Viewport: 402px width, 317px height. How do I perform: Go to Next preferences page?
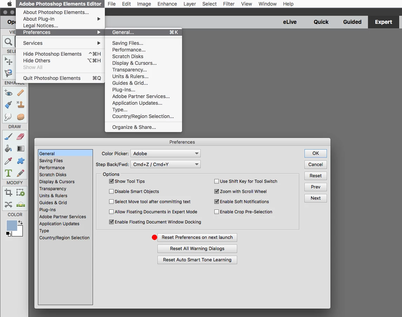click(x=316, y=198)
